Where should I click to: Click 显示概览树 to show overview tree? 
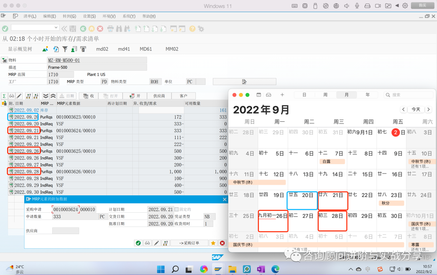point(20,49)
